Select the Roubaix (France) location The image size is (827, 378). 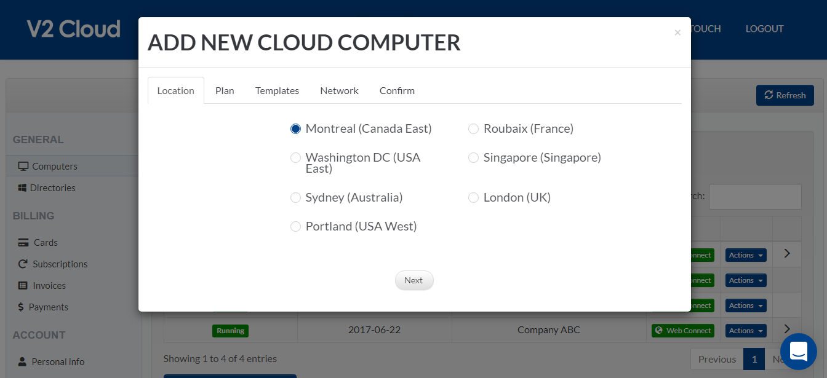[x=473, y=128]
